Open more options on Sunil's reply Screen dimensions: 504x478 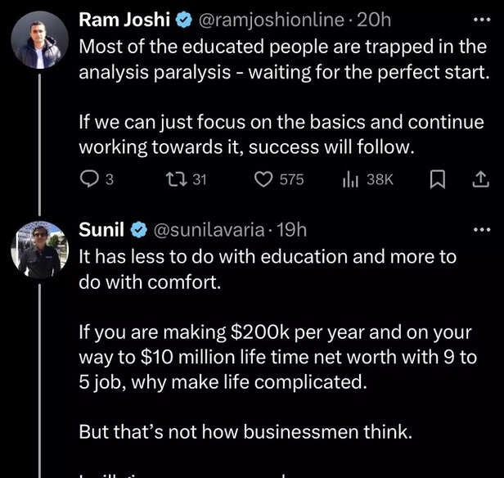(x=484, y=230)
